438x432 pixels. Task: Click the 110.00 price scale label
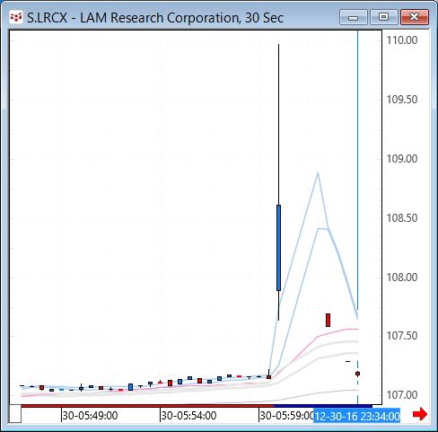[x=402, y=40]
